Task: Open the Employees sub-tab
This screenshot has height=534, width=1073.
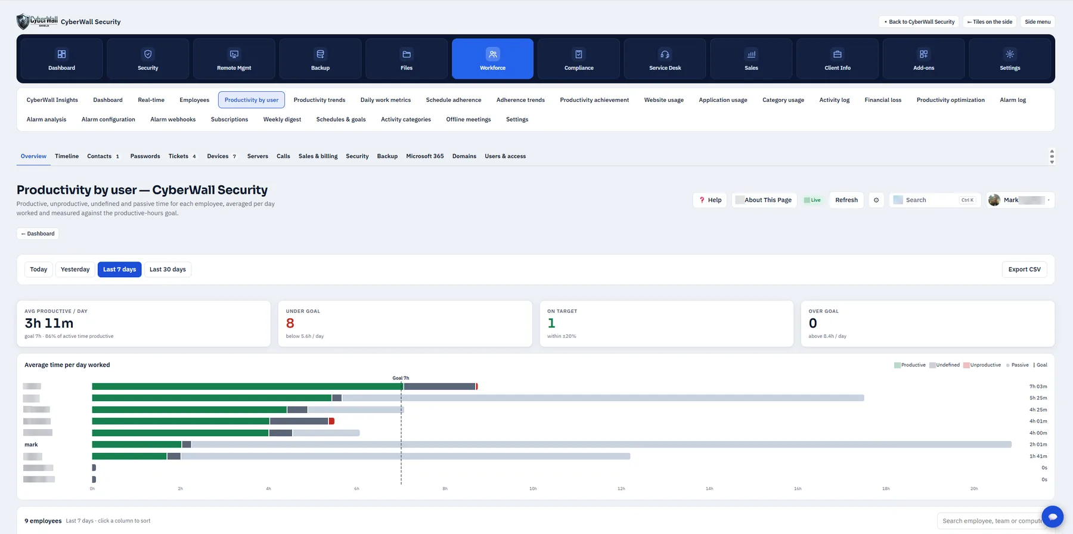Action: [x=194, y=100]
